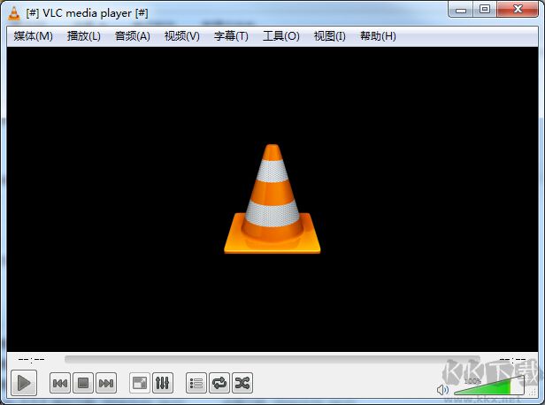Stop playback with the square button
This screenshot has width=545, height=405.
[x=83, y=383]
